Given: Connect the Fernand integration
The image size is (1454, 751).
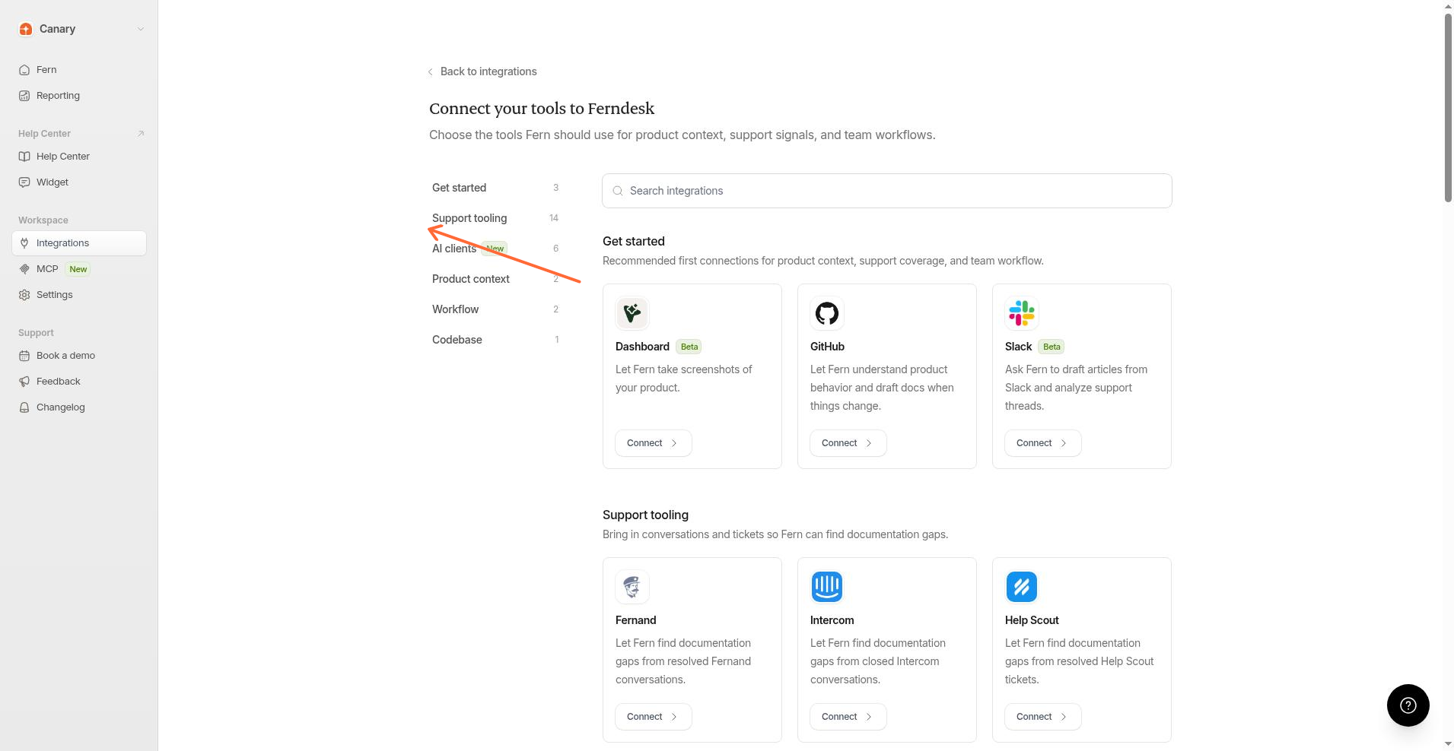Looking at the screenshot, I should point(654,717).
